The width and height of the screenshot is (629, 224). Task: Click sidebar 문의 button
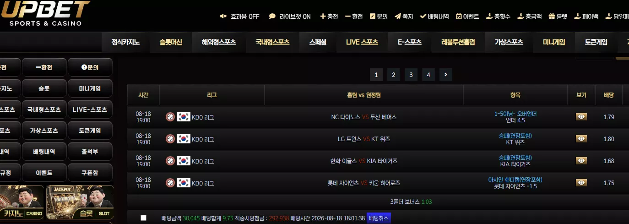[x=90, y=67]
